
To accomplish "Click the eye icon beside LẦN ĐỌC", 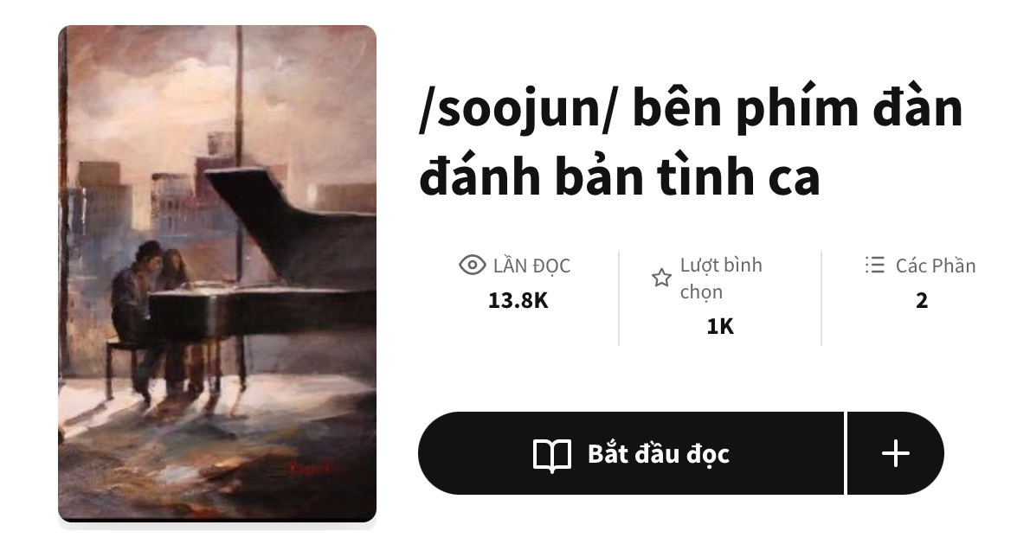I will pyautogui.click(x=472, y=265).
